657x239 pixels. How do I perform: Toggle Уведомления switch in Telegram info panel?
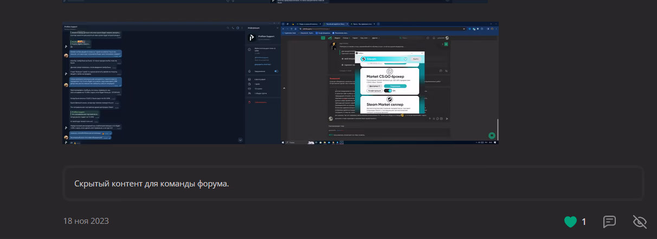point(276,71)
